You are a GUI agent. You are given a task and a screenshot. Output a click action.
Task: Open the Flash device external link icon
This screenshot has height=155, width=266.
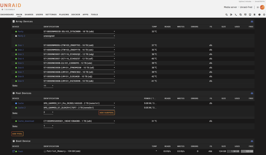click(13, 151)
